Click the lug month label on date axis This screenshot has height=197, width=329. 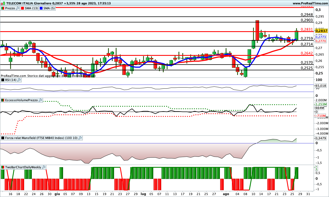click(x=143, y=194)
